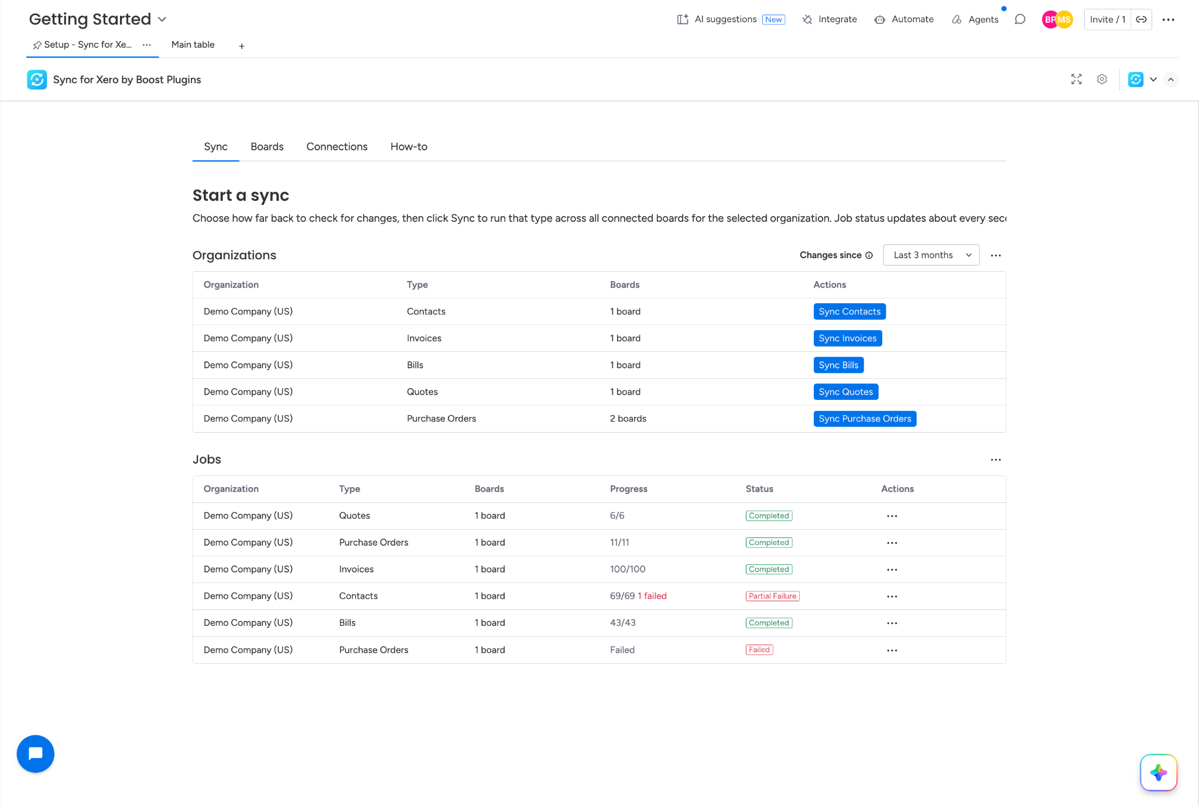
Task: Switch to the Sync tab
Action: 215,147
